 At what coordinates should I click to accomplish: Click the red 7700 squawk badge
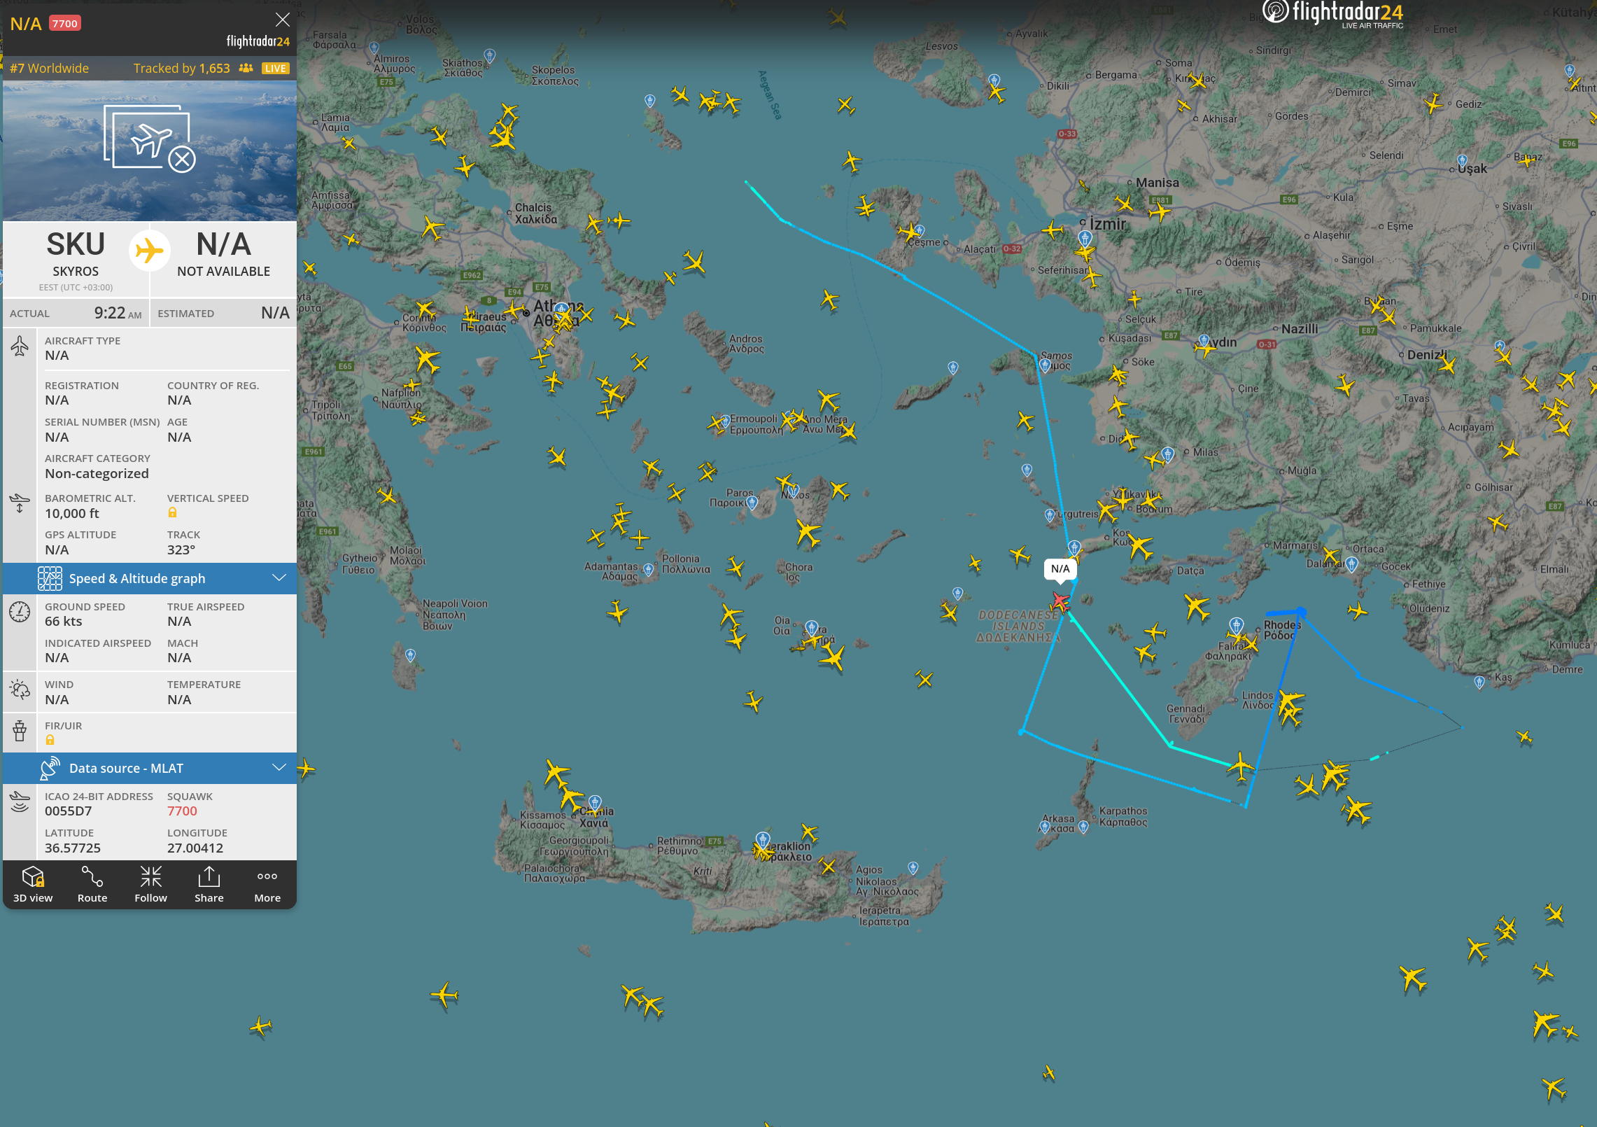click(65, 24)
